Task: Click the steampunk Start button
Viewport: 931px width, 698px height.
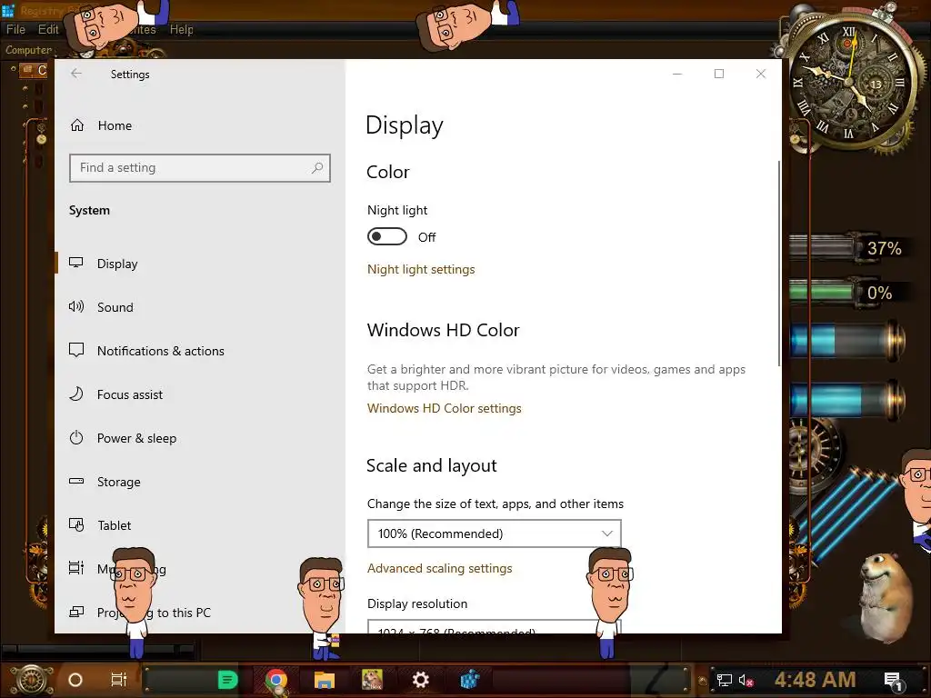Action: coord(31,679)
